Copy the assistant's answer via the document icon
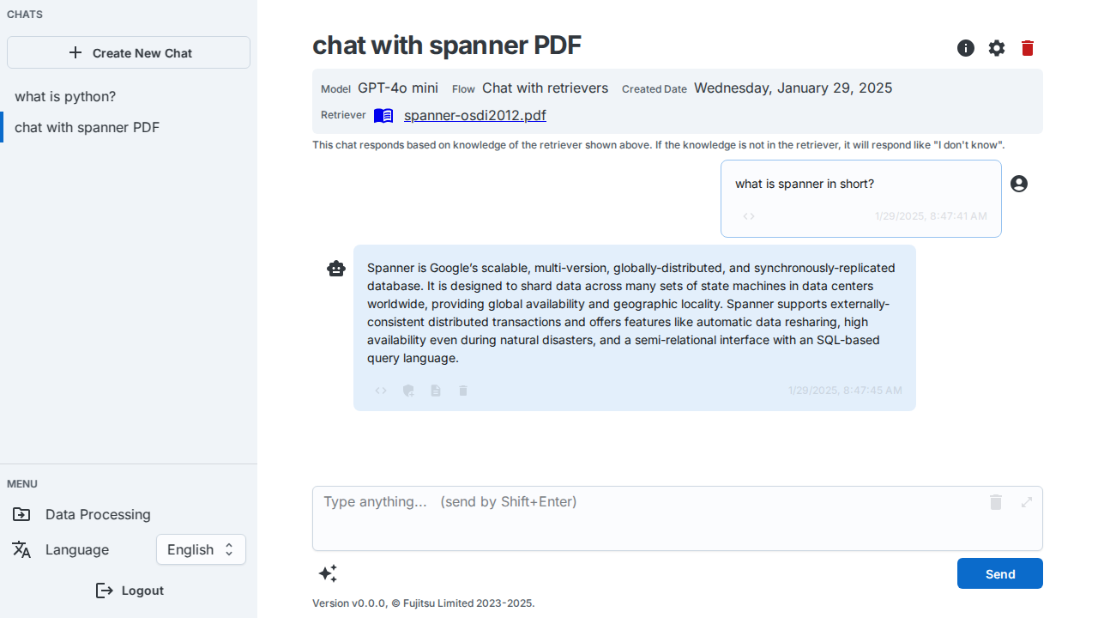The image size is (1098, 618). tap(436, 391)
